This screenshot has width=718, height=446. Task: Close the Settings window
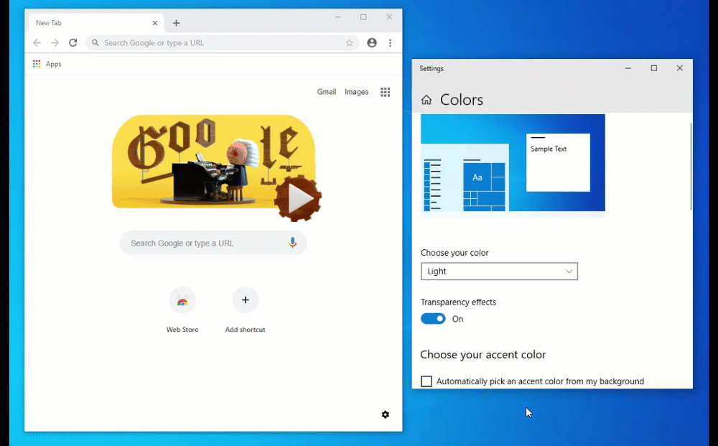679,68
